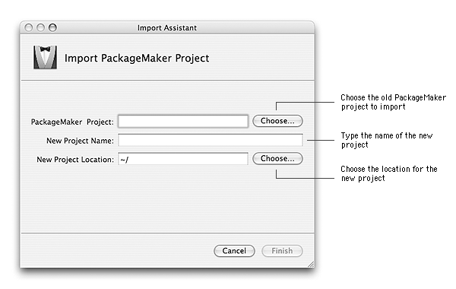Image resolution: width=456 pixels, height=289 pixels.
Task: Focus the New Project Name field
Action: click(x=211, y=140)
